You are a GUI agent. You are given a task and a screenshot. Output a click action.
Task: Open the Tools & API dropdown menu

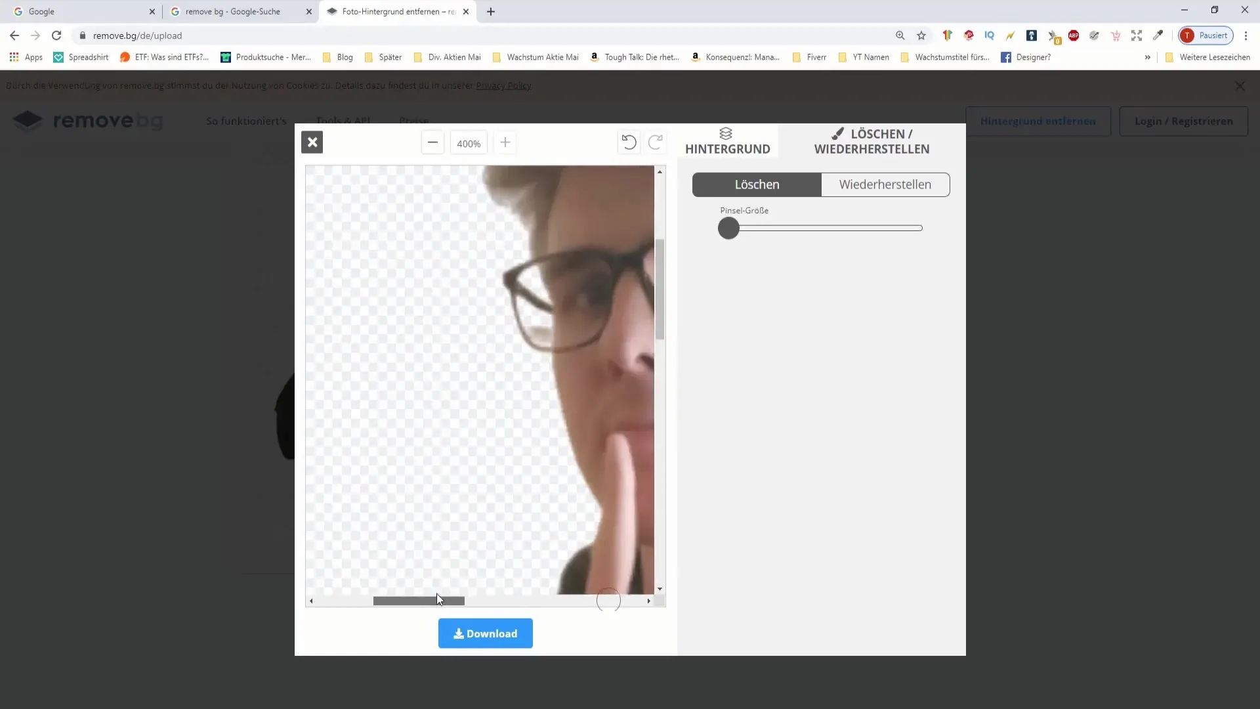344,120
